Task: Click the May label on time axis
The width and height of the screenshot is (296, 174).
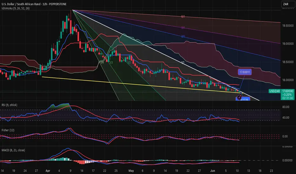Action: coord(131,171)
